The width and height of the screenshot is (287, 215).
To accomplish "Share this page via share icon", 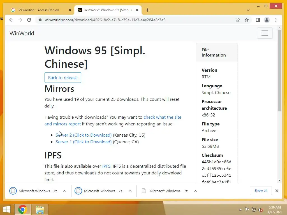I will (238, 20).
